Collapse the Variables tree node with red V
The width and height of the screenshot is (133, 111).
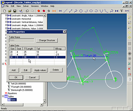3,64
